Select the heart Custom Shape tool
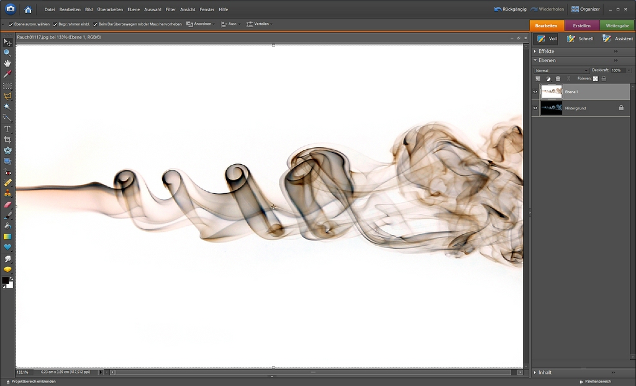 7,247
